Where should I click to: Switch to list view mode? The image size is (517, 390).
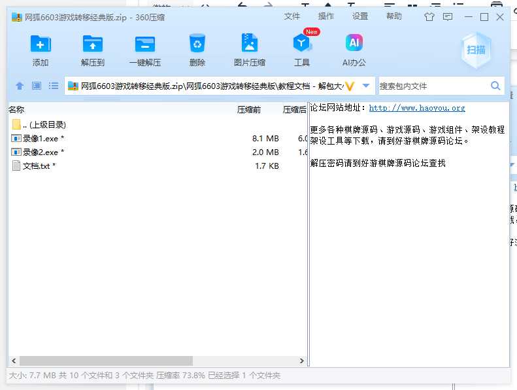point(54,86)
